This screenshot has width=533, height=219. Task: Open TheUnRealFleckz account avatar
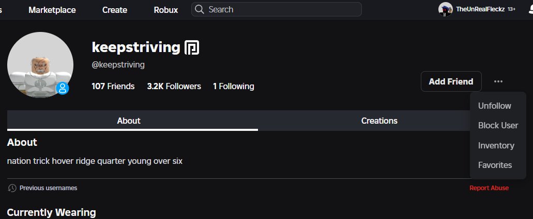point(445,9)
